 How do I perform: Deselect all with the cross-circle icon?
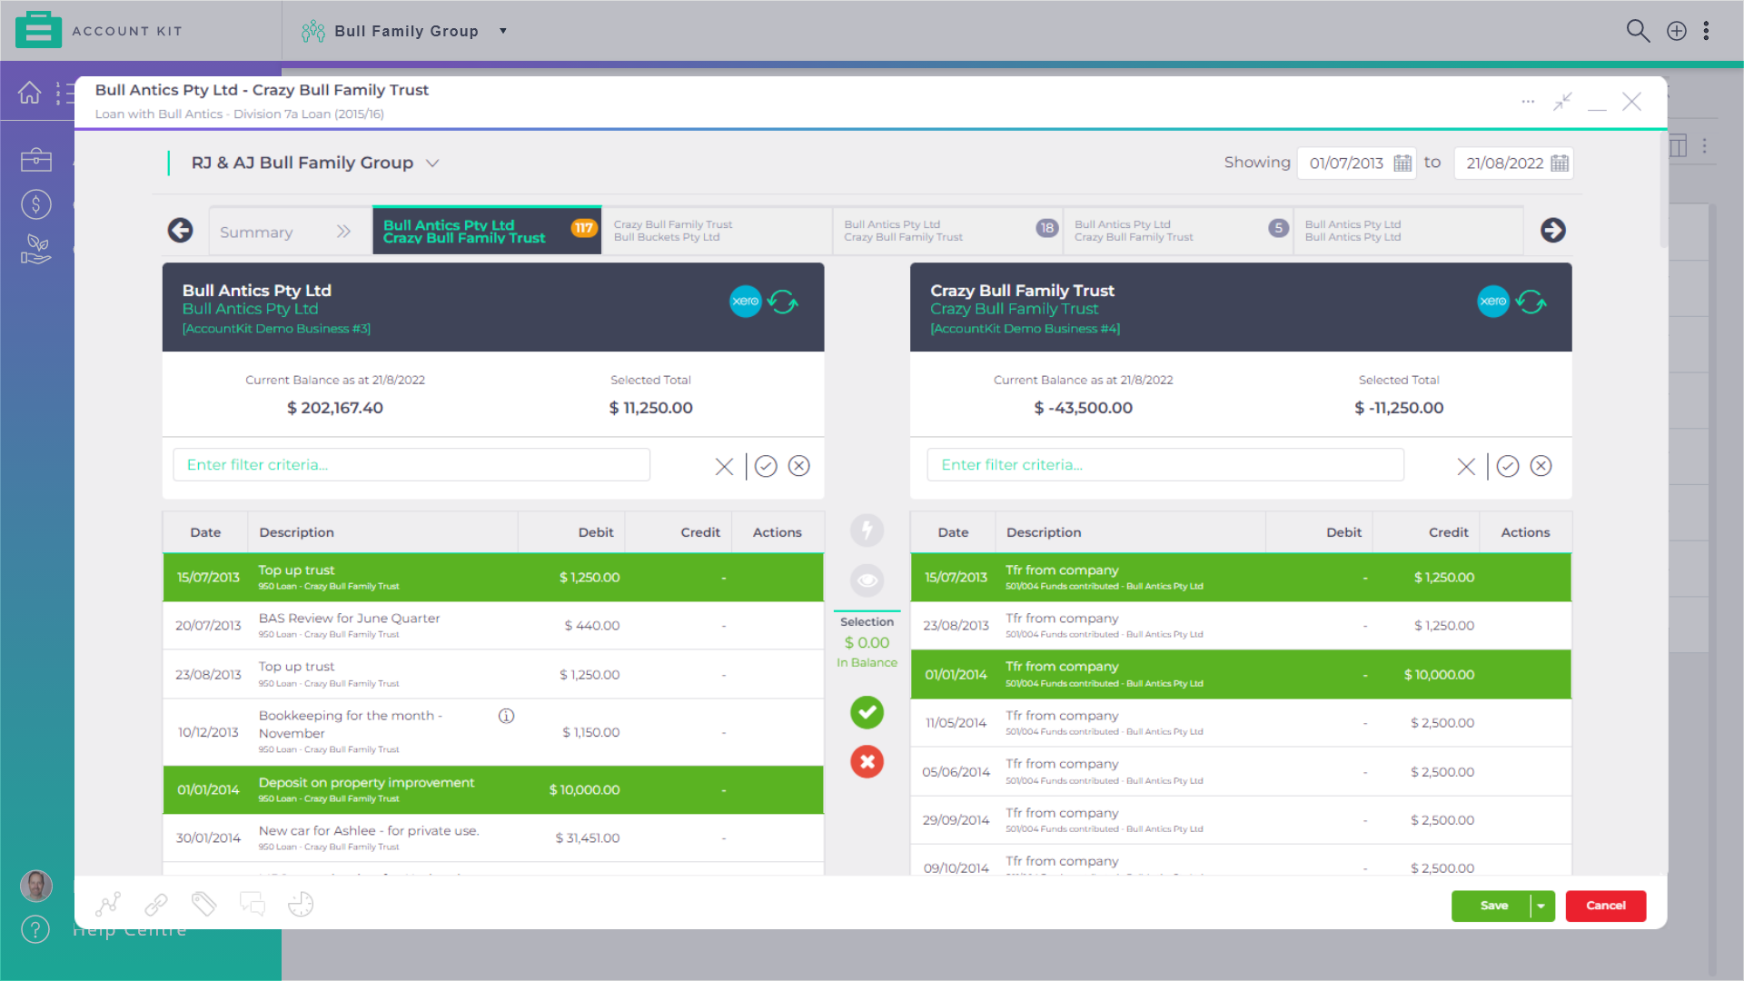click(x=798, y=466)
